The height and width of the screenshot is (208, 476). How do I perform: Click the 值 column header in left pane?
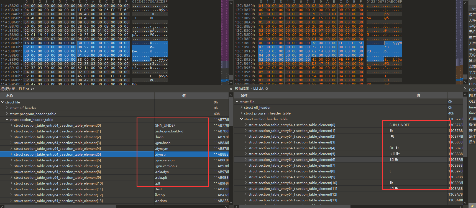184,96
